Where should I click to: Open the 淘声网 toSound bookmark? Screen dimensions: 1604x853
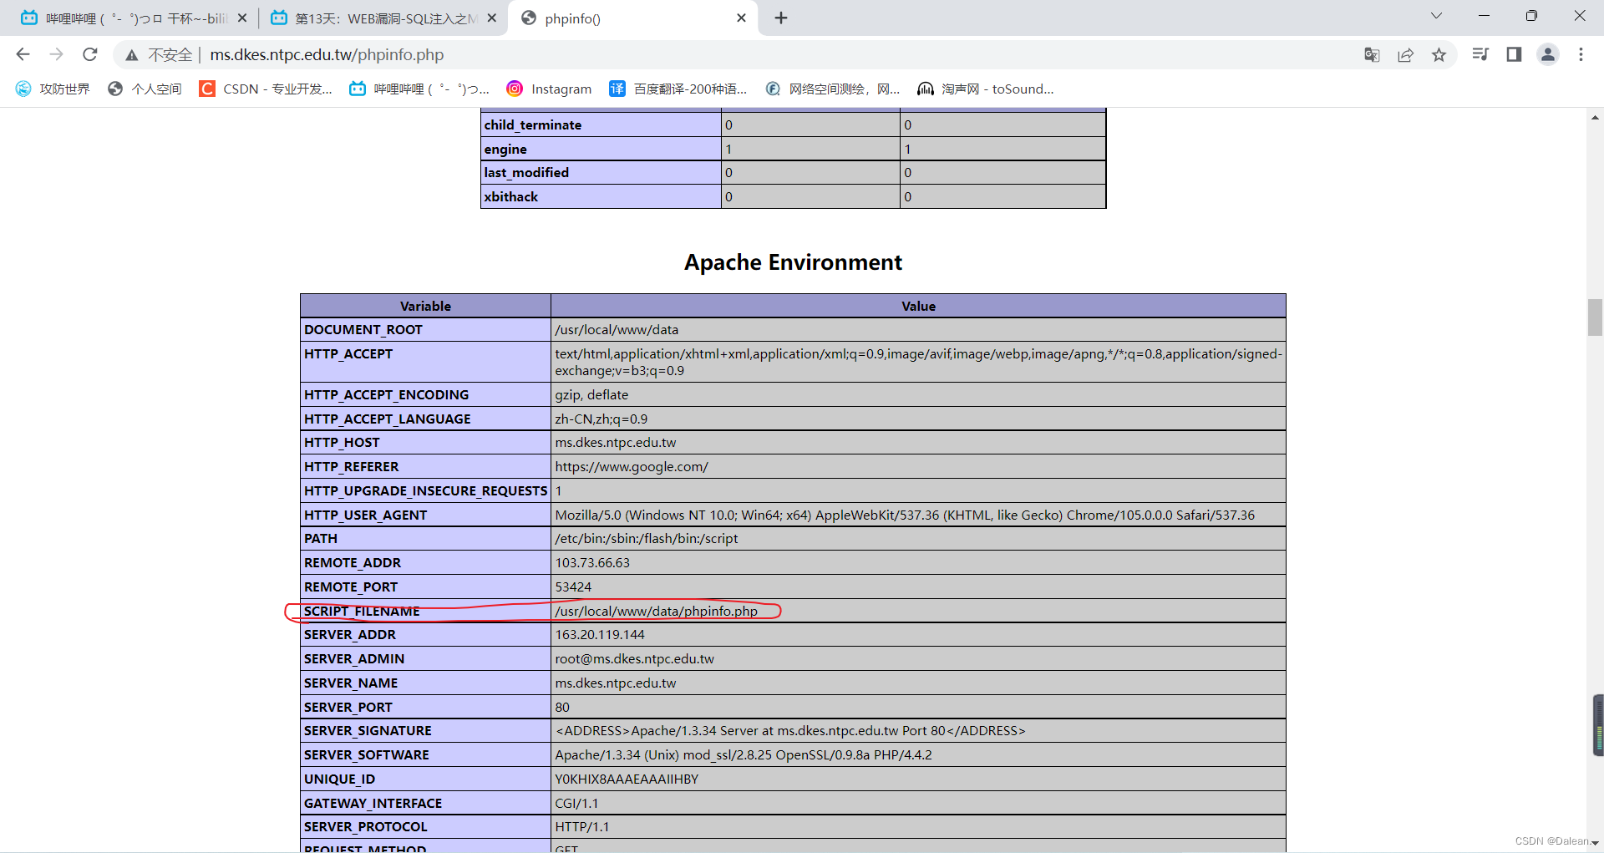point(986,89)
